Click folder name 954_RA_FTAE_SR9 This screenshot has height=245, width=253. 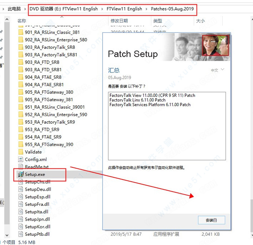click(x=43, y=137)
